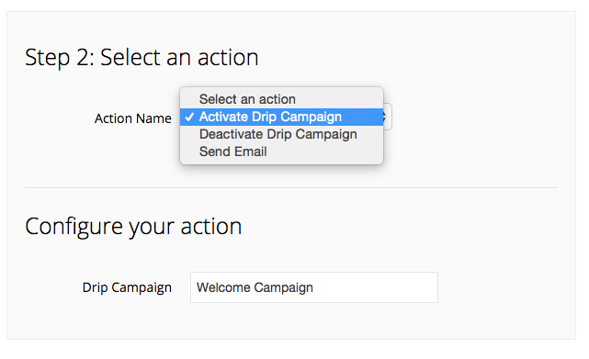Click the divider line between sections

(x=291, y=187)
